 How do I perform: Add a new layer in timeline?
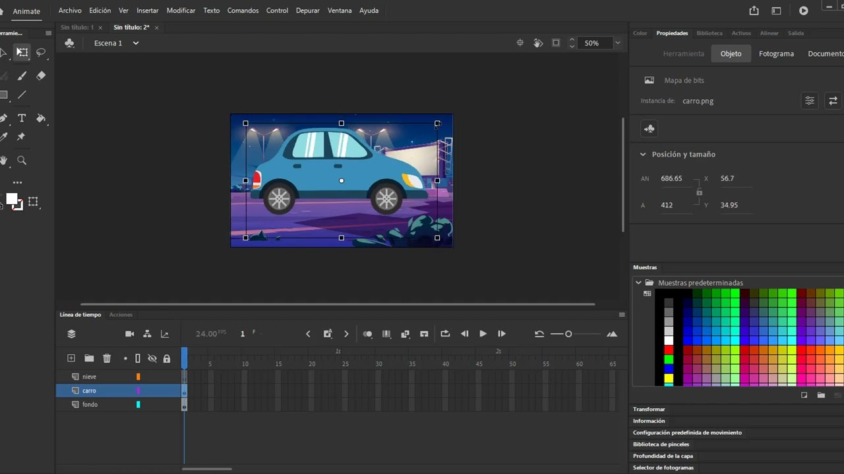click(71, 358)
